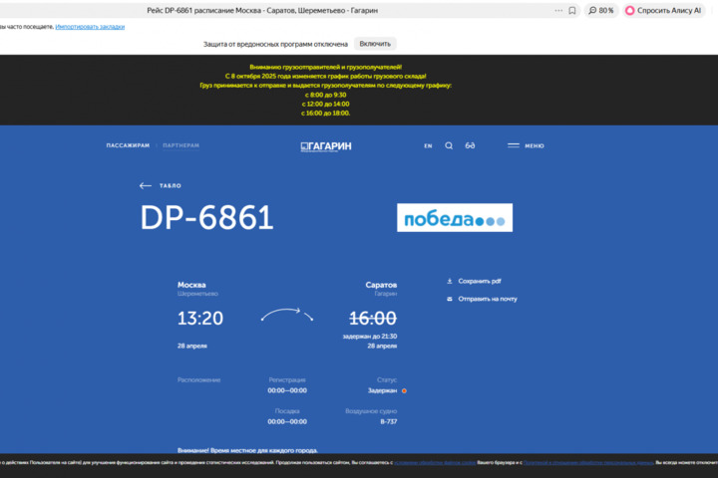Click the search magnifier icon in site header

[x=449, y=145]
